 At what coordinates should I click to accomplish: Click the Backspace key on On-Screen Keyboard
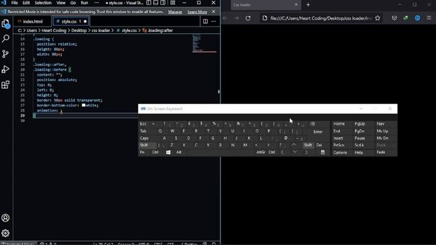pyautogui.click(x=313, y=124)
